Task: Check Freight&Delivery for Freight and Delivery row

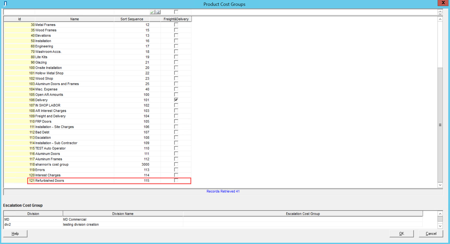Action: click(176, 116)
